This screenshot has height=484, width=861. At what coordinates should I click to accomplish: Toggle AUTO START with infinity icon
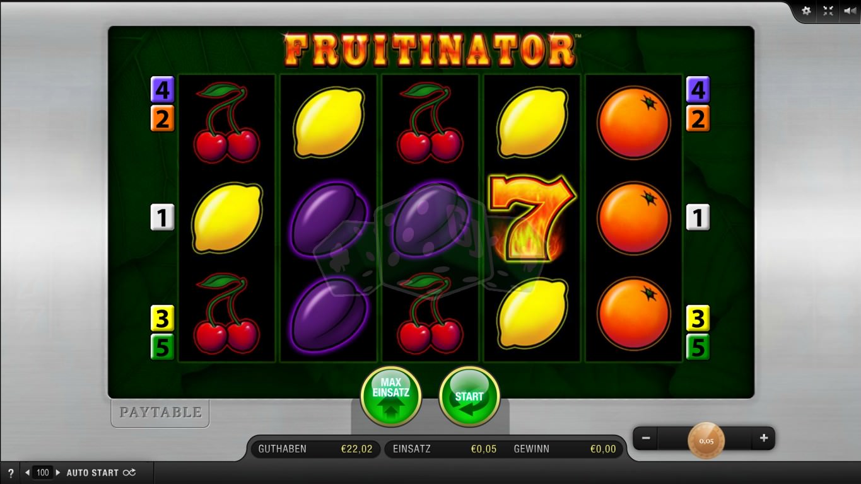101,473
